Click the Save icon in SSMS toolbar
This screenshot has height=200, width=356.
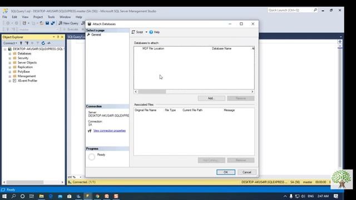coord(47,23)
